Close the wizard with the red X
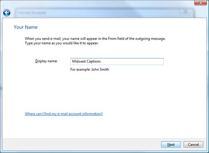This screenshot has height=153, width=209. pos(201,3)
